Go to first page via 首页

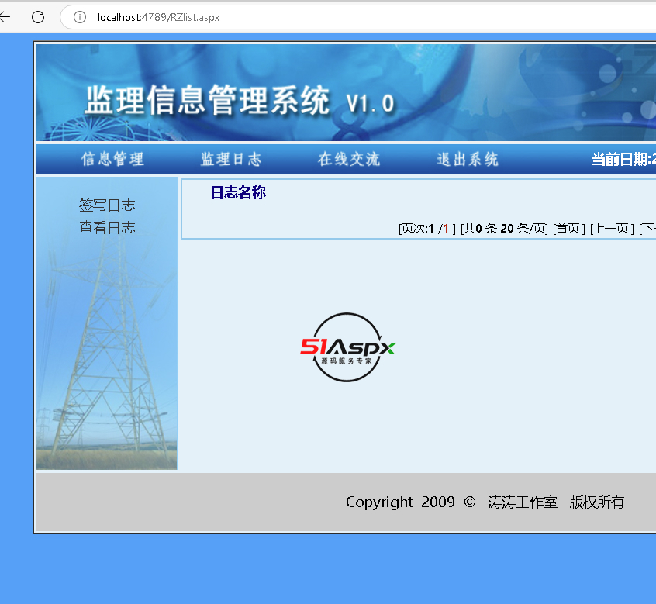point(568,229)
